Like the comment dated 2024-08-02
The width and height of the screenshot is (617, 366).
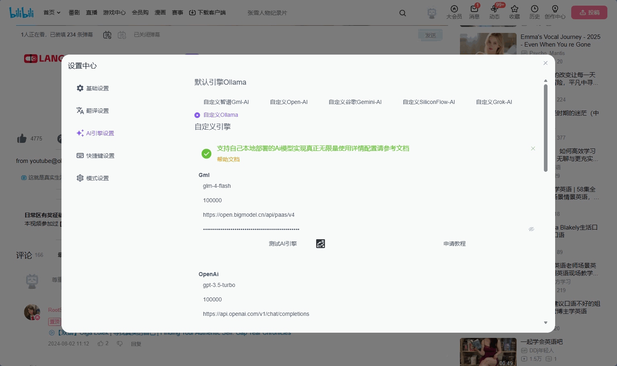[100, 344]
